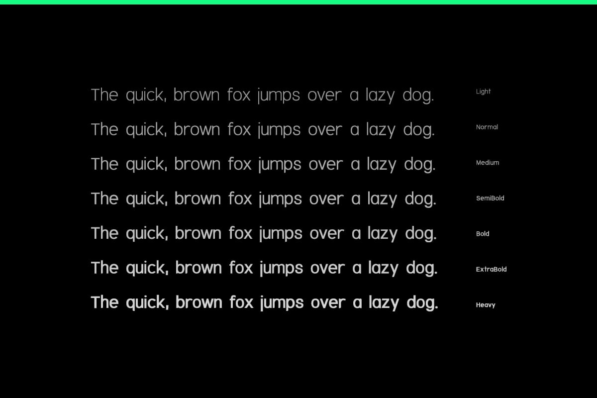
Task: Select the Light weight label
Action: [x=483, y=92]
